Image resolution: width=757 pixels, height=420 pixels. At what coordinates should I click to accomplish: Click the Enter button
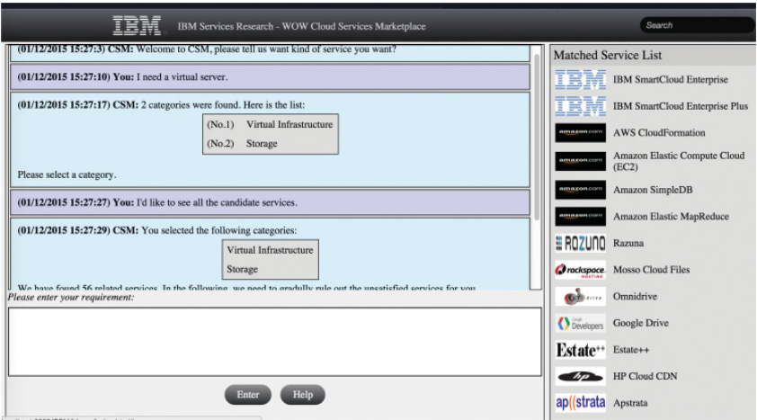[247, 395]
